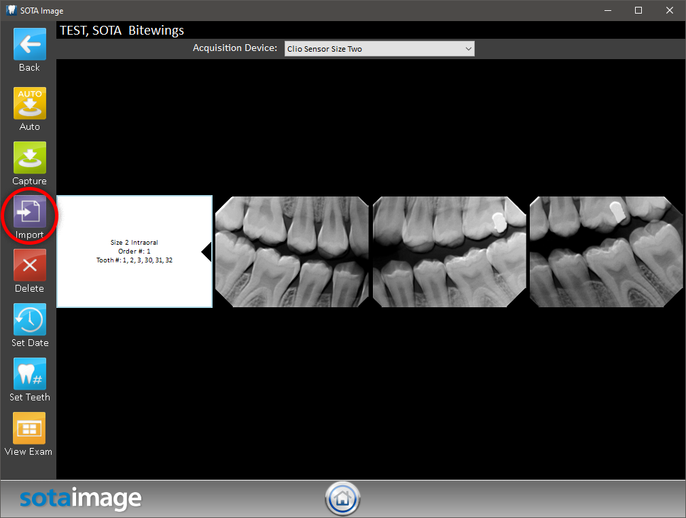Switch to View Exam layout
The image size is (686, 518).
pos(30,429)
